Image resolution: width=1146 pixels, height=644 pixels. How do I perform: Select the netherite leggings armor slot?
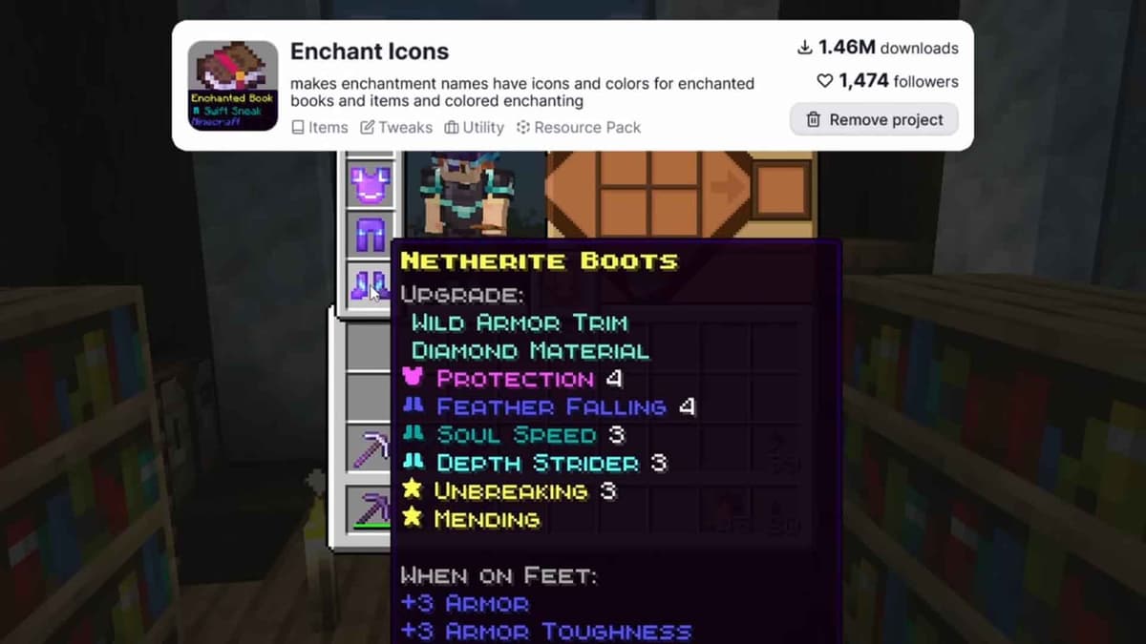[371, 234]
